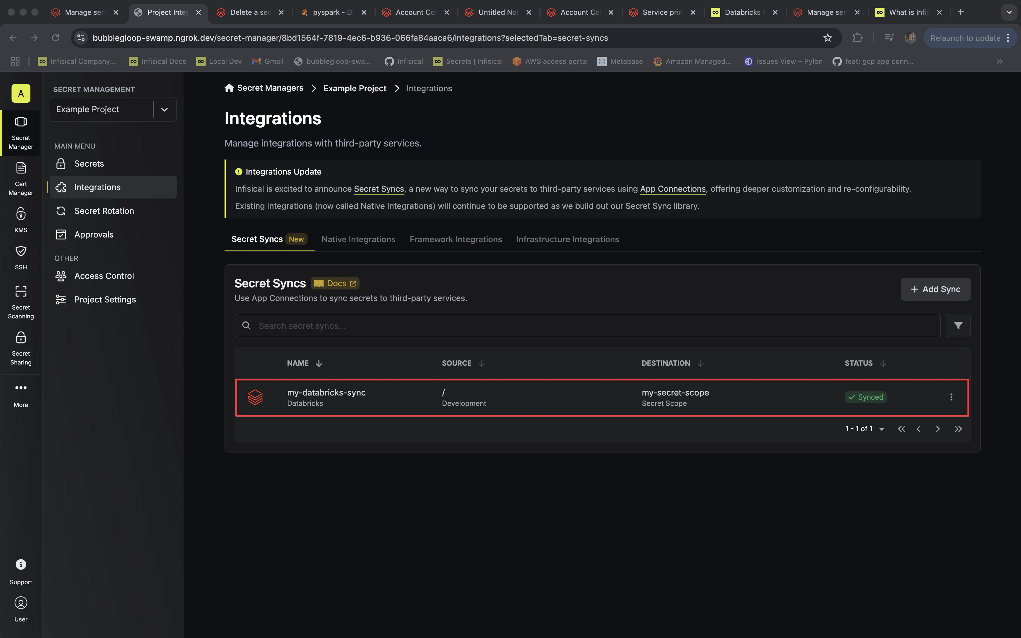Go to next page of results
The width and height of the screenshot is (1021, 638).
[x=937, y=429]
